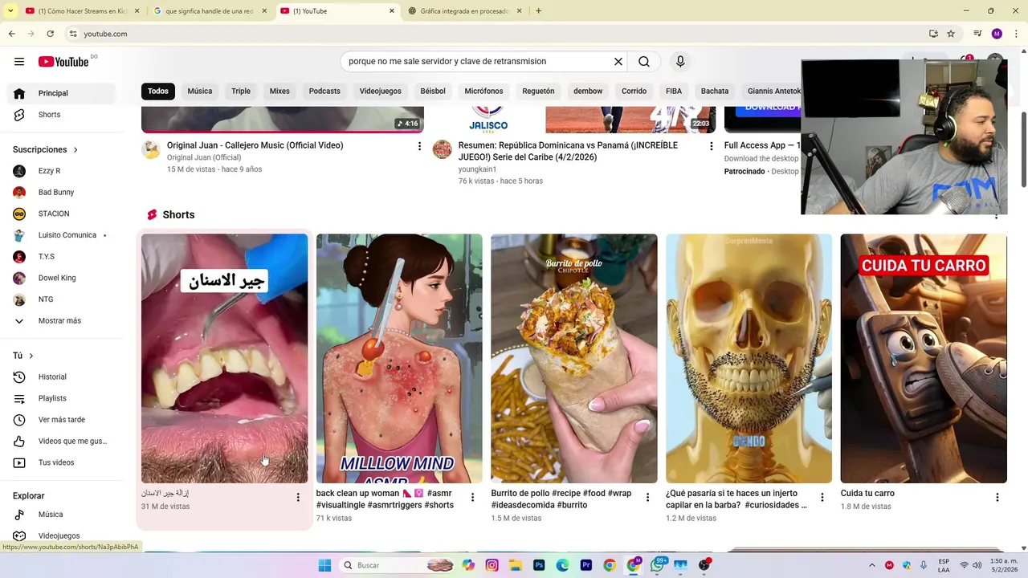
Task: Bookmark page with star icon
Action: point(951,34)
